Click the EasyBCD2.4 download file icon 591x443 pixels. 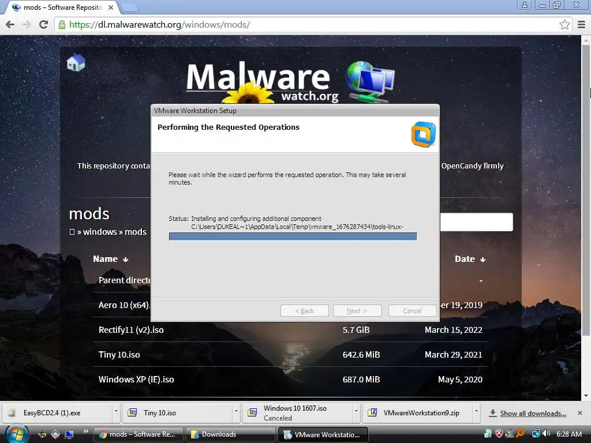(12, 413)
